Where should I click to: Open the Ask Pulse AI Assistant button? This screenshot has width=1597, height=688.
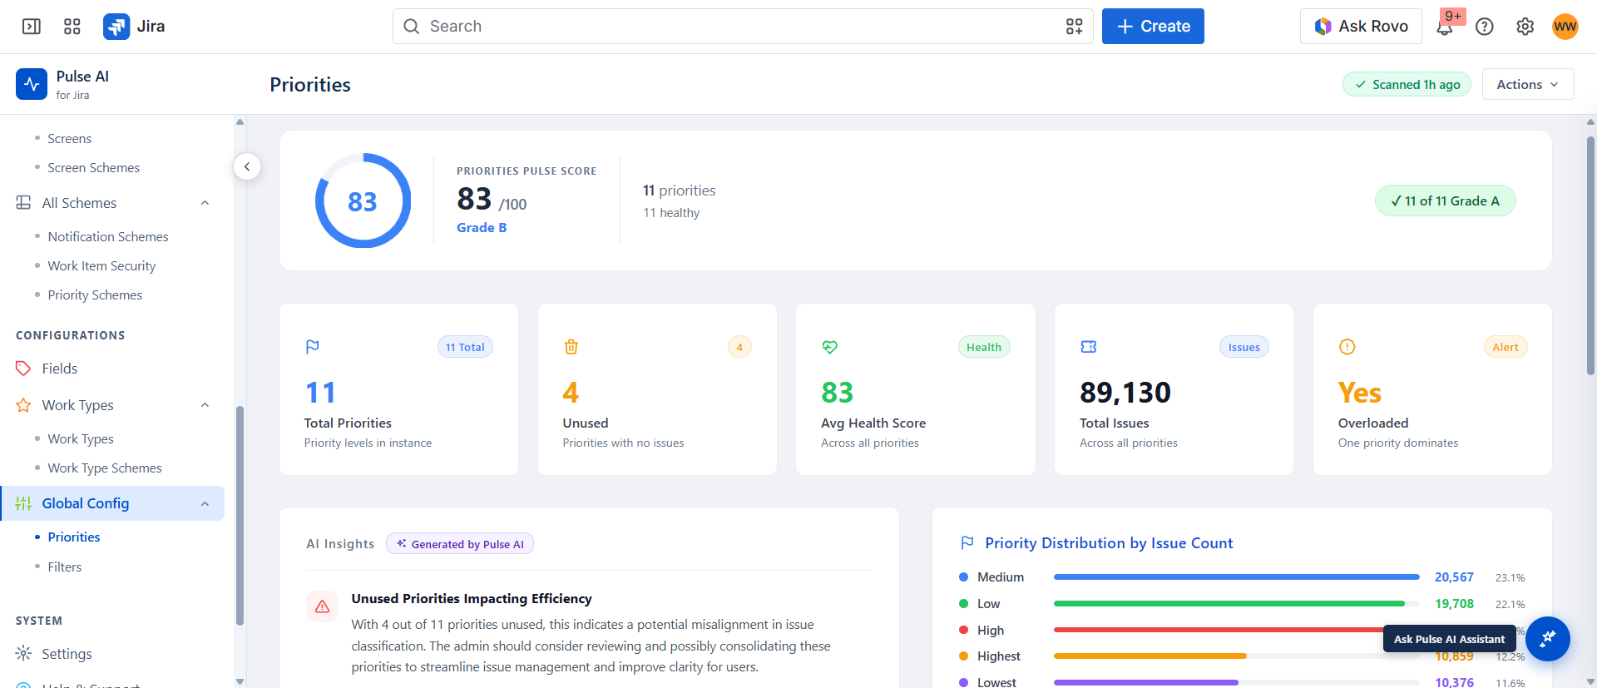1547,639
